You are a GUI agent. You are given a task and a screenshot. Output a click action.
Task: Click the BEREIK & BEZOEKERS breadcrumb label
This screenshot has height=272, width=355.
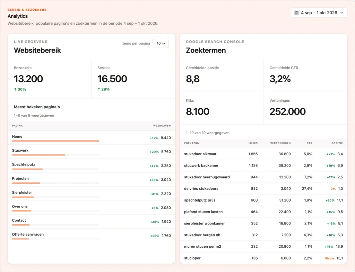pos(27,10)
